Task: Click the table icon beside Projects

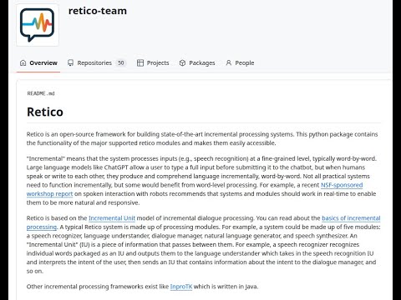Action: point(140,63)
